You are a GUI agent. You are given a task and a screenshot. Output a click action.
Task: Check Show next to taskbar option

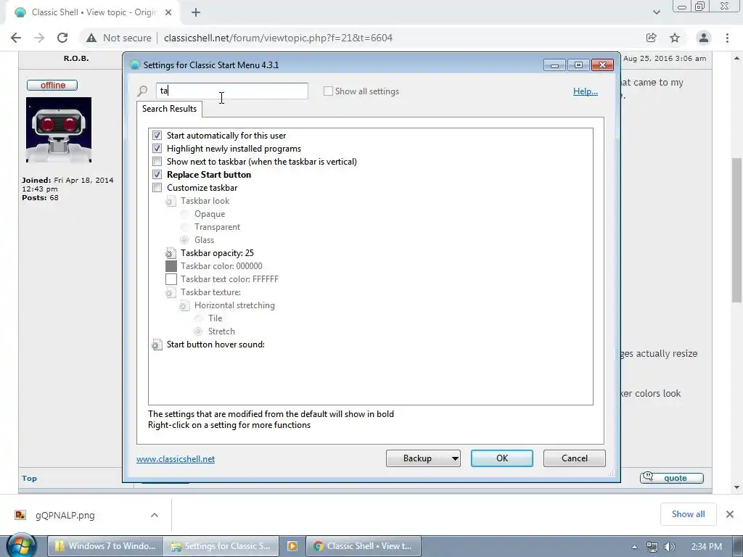[157, 162]
